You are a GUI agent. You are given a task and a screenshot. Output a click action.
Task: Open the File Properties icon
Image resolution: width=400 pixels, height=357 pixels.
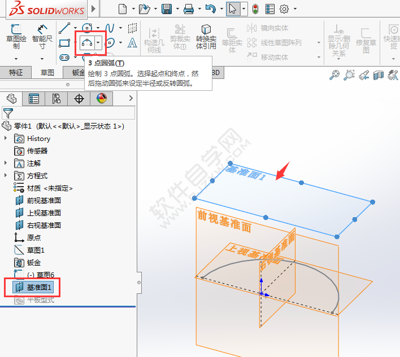coord(270,9)
